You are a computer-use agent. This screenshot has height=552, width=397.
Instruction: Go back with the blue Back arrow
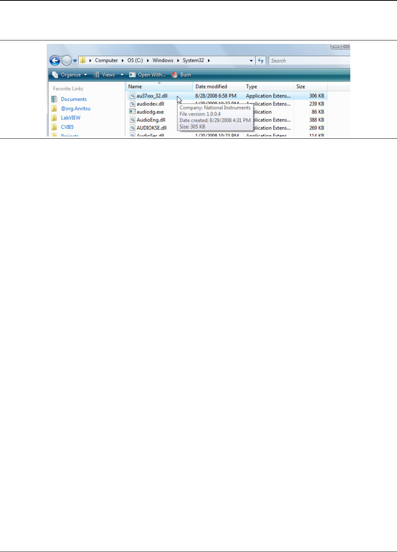click(55, 61)
